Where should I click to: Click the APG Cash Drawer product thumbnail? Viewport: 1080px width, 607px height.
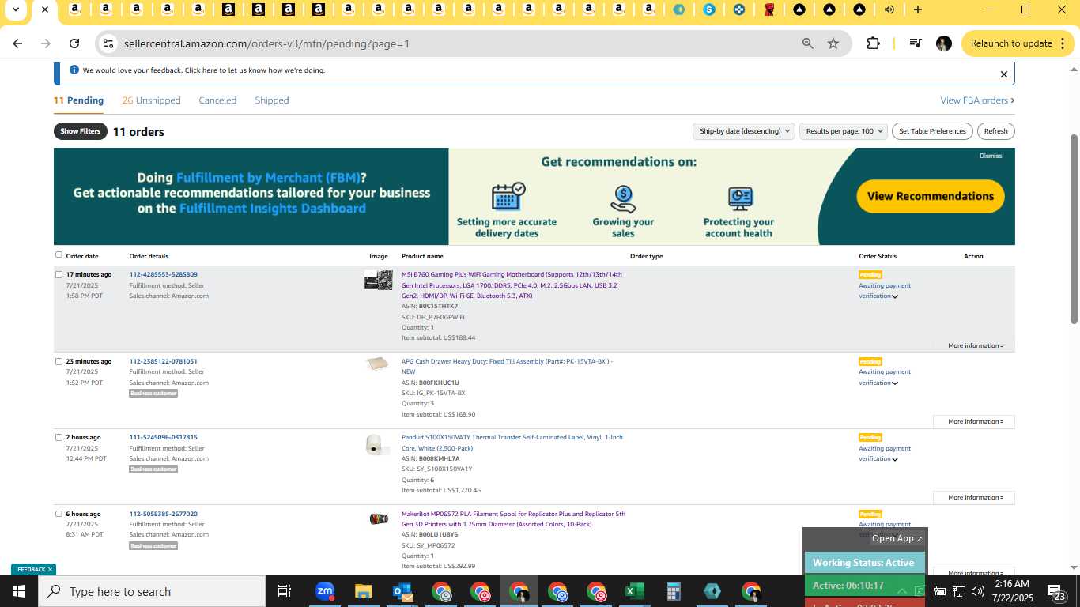pyautogui.click(x=378, y=364)
